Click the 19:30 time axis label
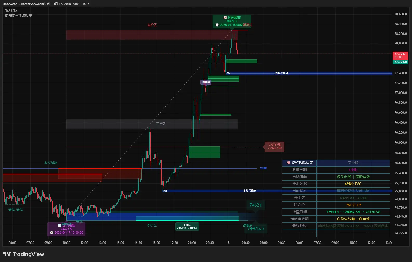The height and width of the screenshot is (262, 412). click(174, 243)
